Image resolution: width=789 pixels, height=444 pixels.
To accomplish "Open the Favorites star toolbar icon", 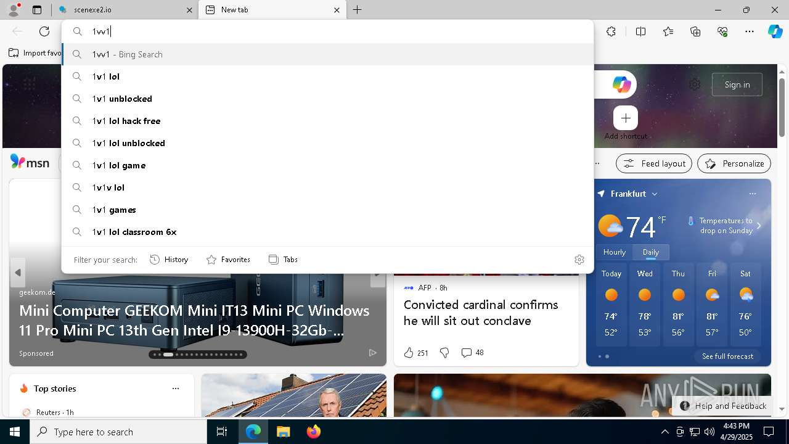I will coord(668,31).
